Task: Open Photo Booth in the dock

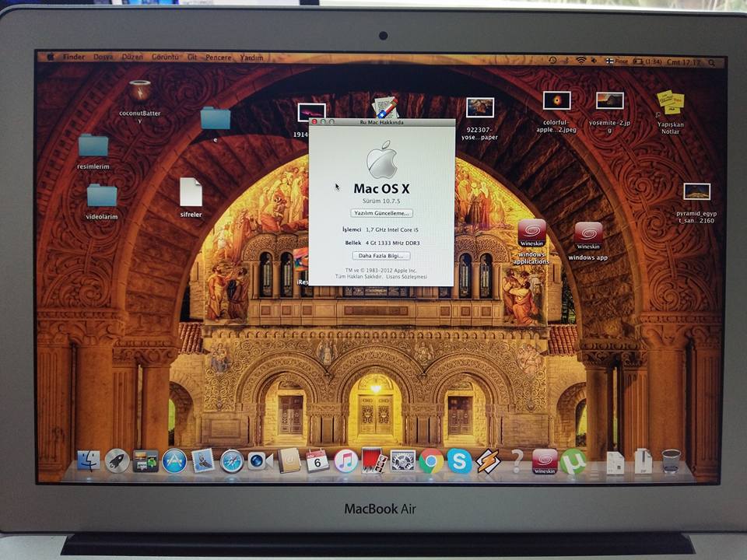Action: [374, 460]
